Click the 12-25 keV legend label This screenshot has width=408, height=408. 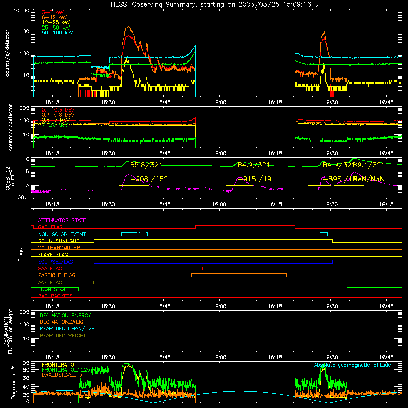tap(56, 22)
